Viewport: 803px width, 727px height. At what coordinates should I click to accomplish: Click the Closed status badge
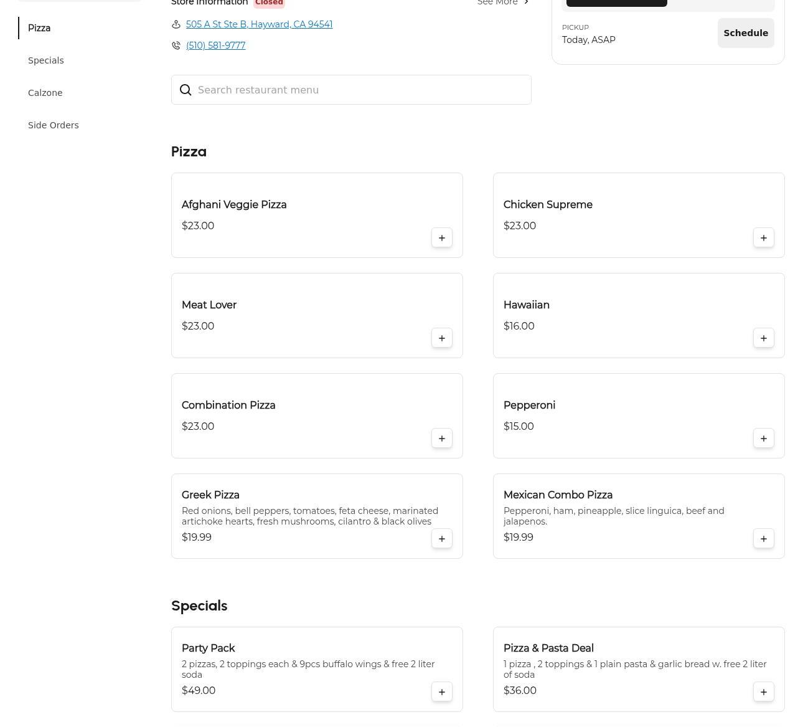[x=269, y=3]
